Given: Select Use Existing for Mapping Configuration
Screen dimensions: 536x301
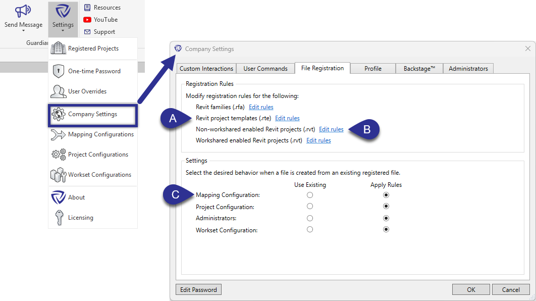Looking at the screenshot, I should coord(309,195).
